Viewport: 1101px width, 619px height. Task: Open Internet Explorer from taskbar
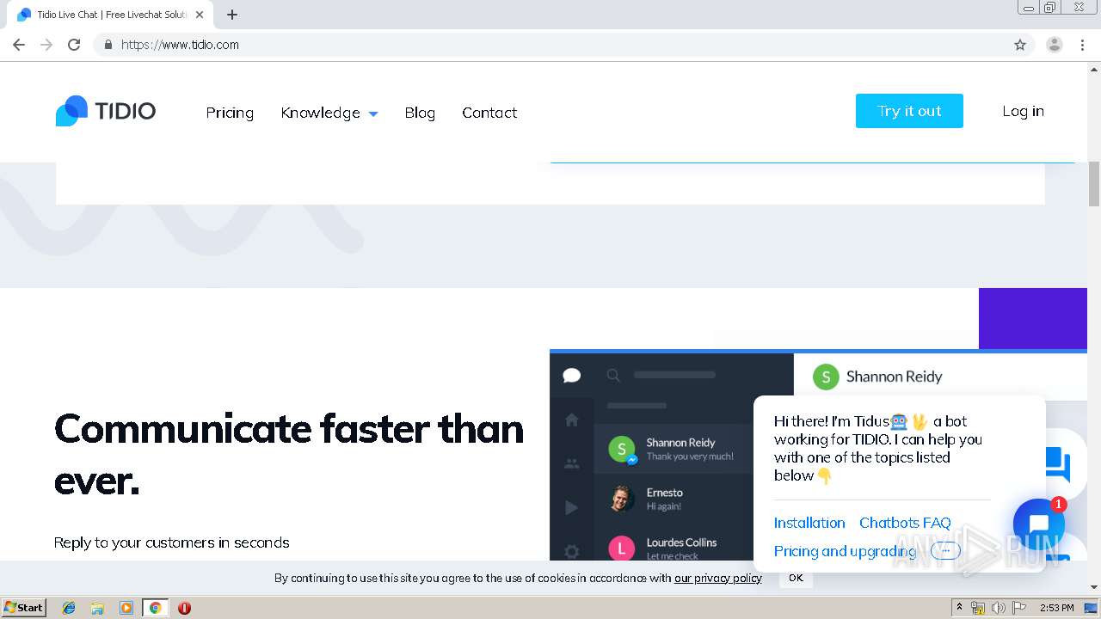(69, 608)
